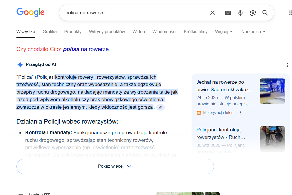292x195 pixels.
Task: Submit search with magnifying glass icon
Action: click(265, 13)
